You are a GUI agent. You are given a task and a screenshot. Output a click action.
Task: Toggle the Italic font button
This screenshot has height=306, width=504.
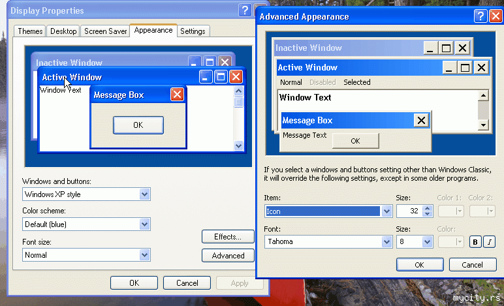tap(489, 242)
